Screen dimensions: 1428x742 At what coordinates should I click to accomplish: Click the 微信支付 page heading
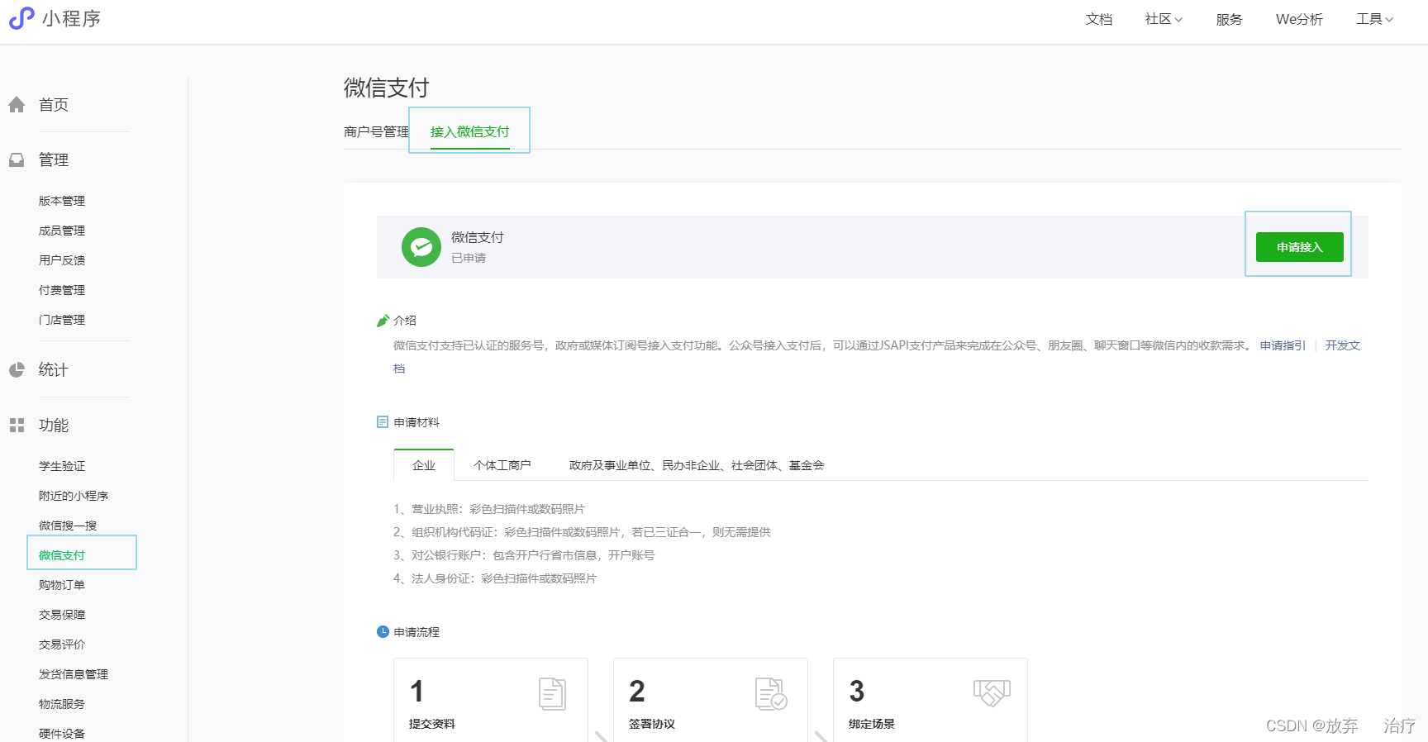(x=387, y=88)
